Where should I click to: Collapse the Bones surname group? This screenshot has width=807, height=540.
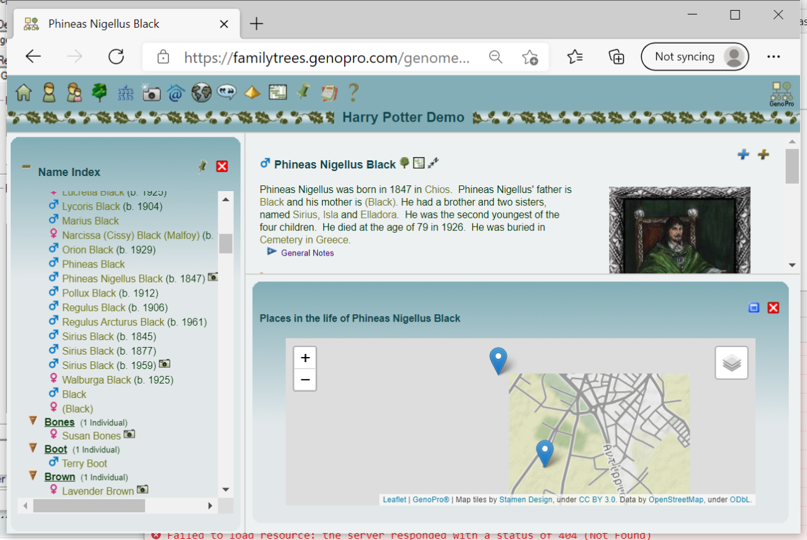tap(33, 421)
